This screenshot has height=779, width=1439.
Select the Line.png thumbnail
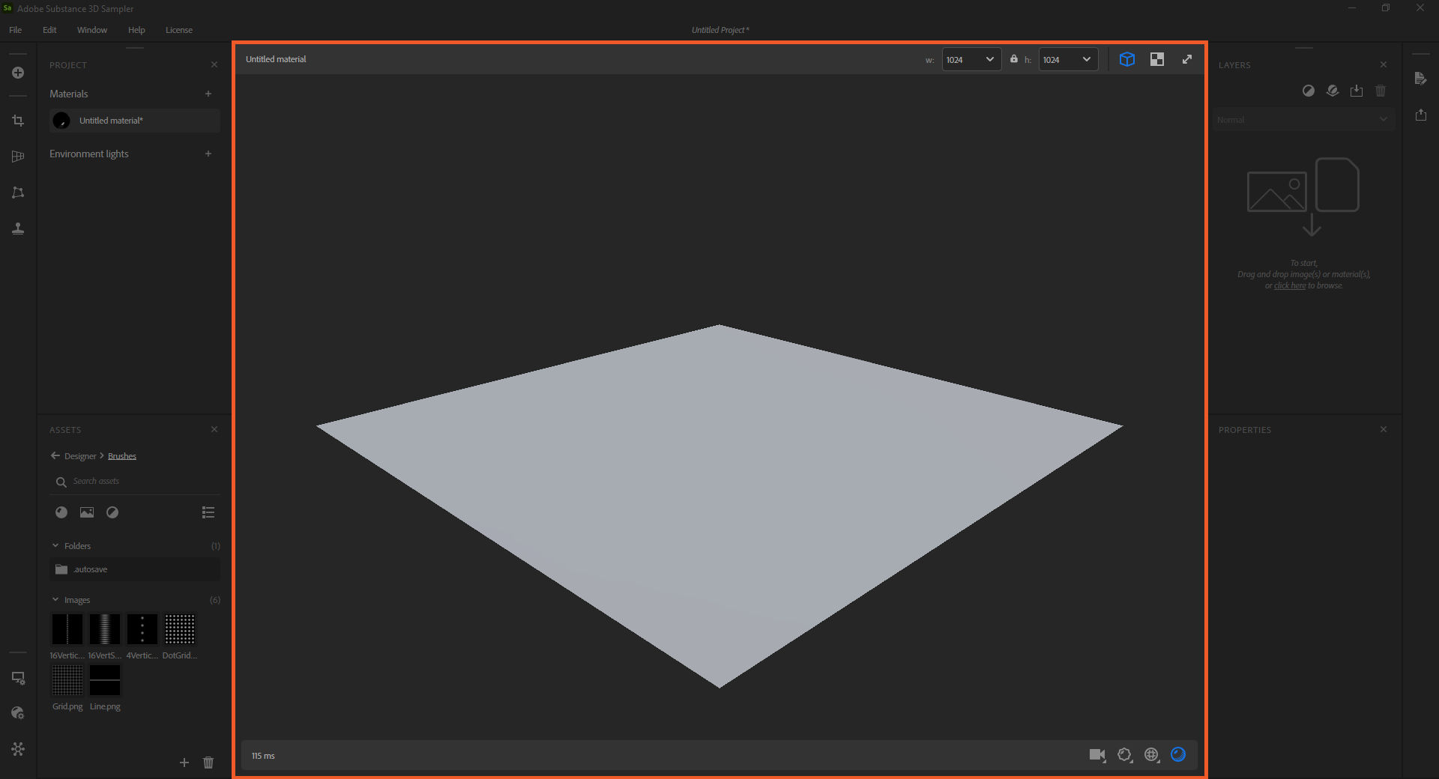(x=105, y=680)
